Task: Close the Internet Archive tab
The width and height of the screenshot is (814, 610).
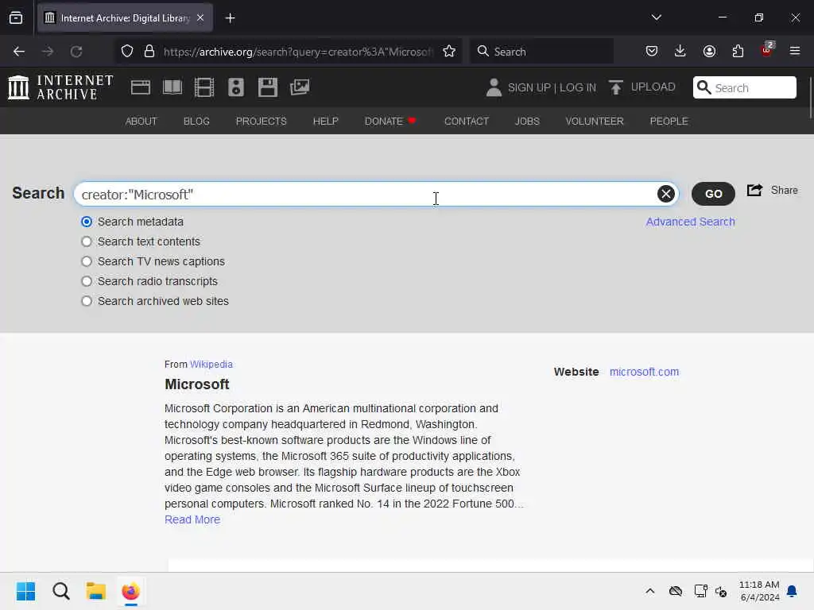Action: 200,18
